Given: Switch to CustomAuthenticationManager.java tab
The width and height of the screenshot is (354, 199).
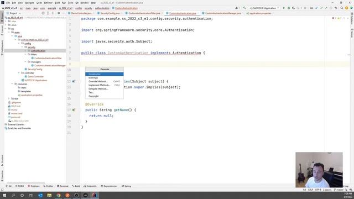Looking at the screenshot, I should pos(222,13).
